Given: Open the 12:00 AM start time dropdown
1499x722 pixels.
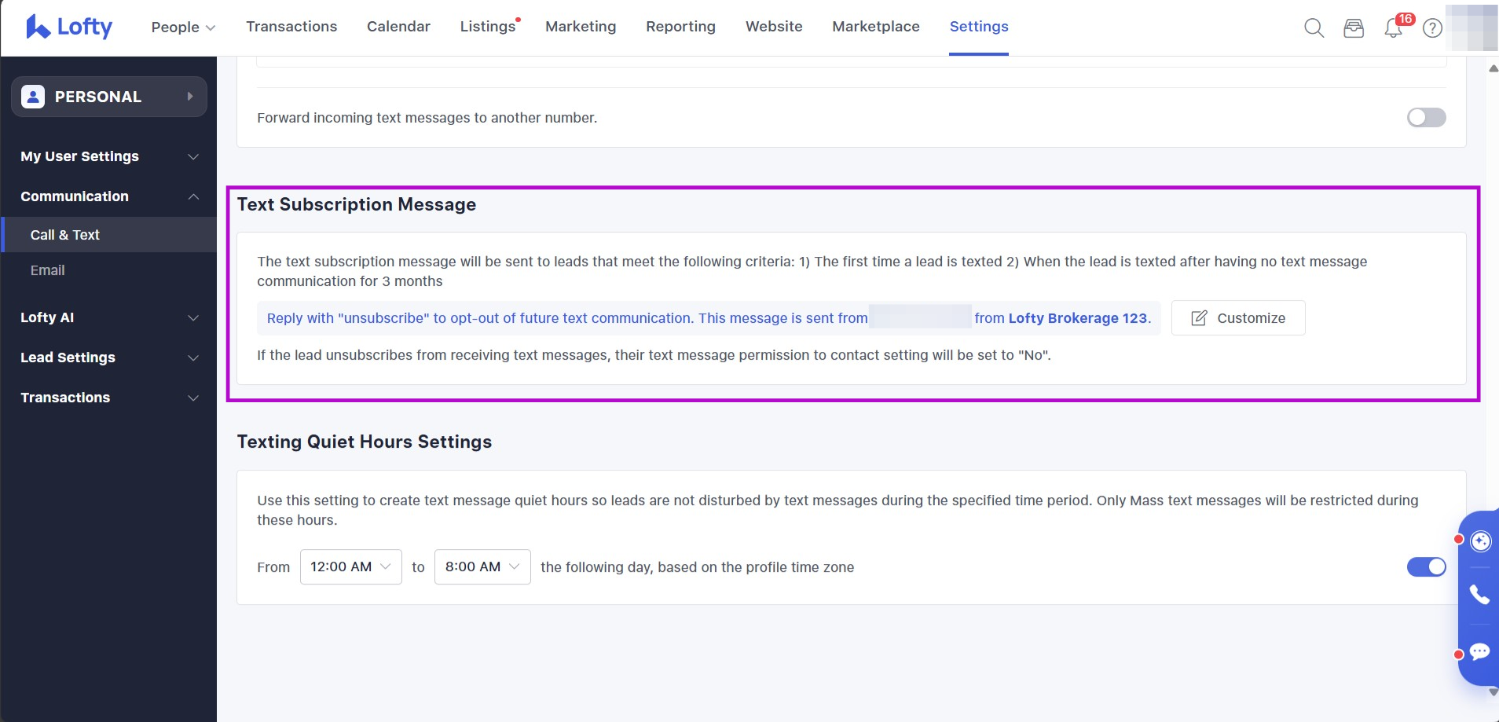Looking at the screenshot, I should 350,567.
